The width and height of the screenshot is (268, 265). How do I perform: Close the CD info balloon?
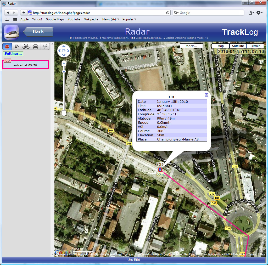coord(206,95)
